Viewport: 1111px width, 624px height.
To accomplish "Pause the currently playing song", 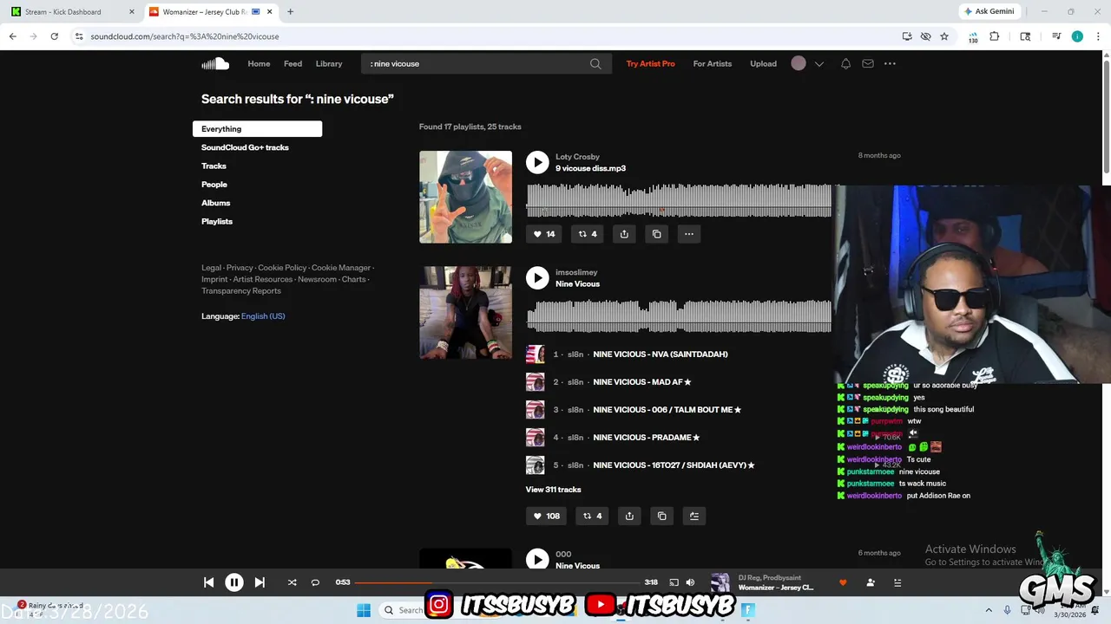I will pyautogui.click(x=234, y=582).
